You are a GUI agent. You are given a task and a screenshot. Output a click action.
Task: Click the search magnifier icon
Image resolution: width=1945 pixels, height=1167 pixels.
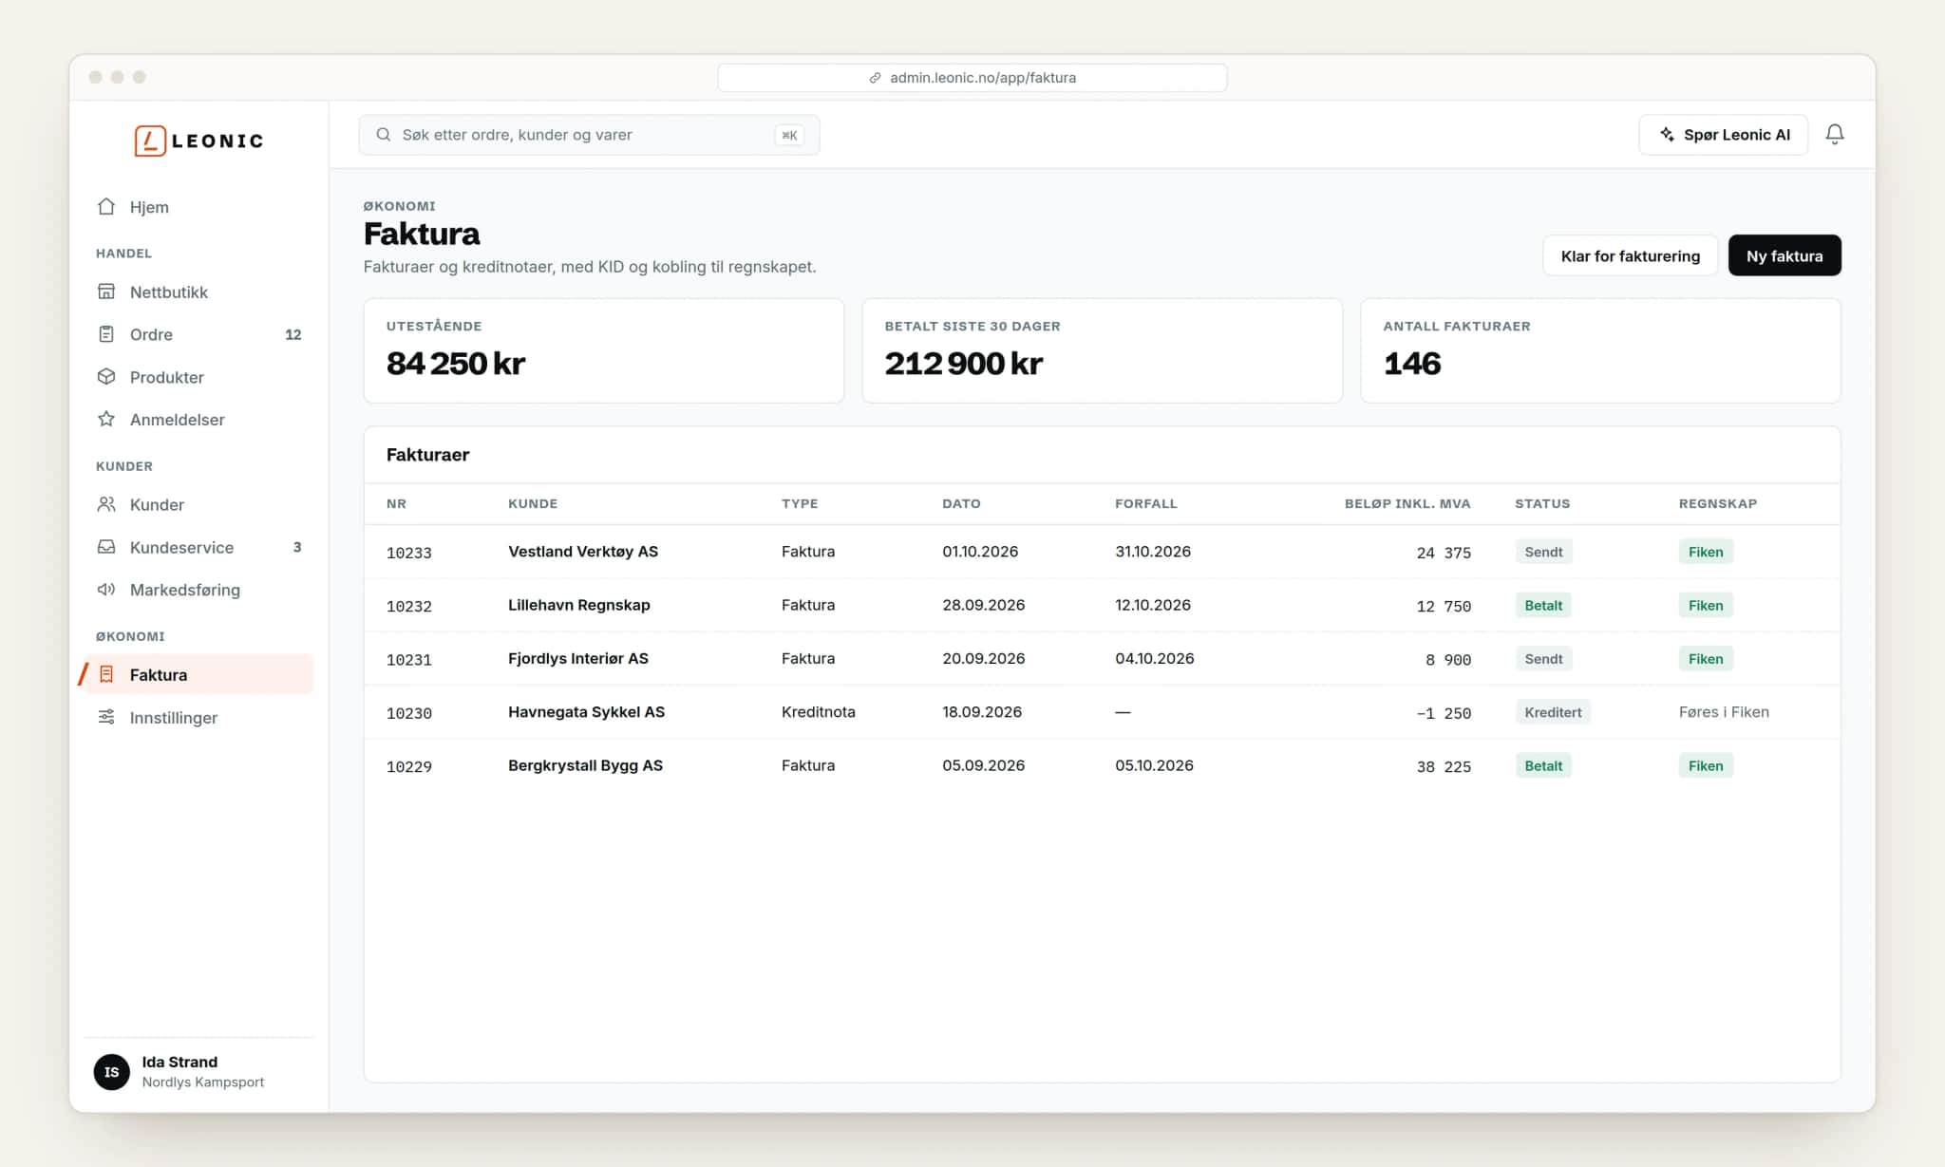point(384,135)
